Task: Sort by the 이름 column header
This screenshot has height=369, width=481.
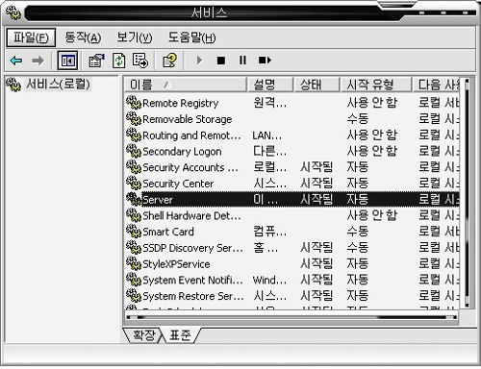Action: pos(186,85)
